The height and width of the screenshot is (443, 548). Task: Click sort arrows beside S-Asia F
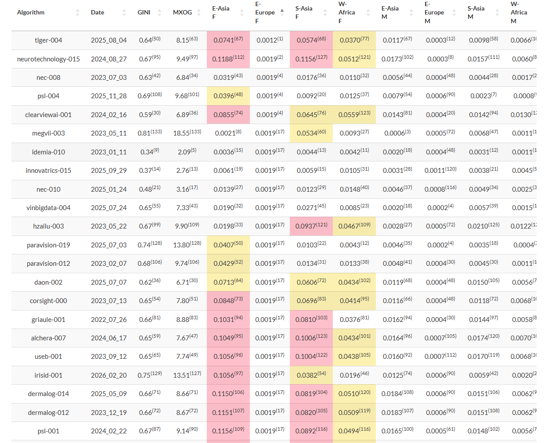pos(325,13)
